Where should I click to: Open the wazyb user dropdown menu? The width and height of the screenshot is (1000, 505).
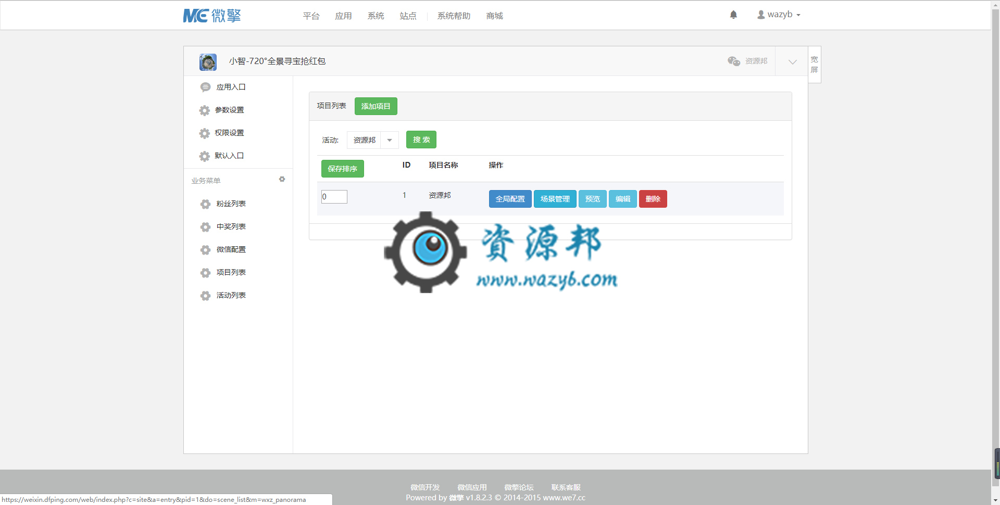(x=779, y=15)
